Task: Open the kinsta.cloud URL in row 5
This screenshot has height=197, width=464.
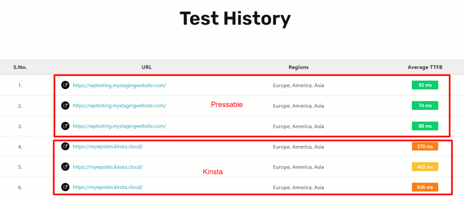Action: pyautogui.click(x=108, y=167)
